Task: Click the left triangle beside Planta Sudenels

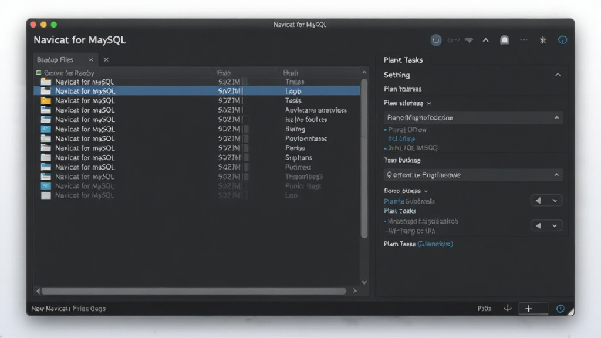Action: pyautogui.click(x=539, y=201)
